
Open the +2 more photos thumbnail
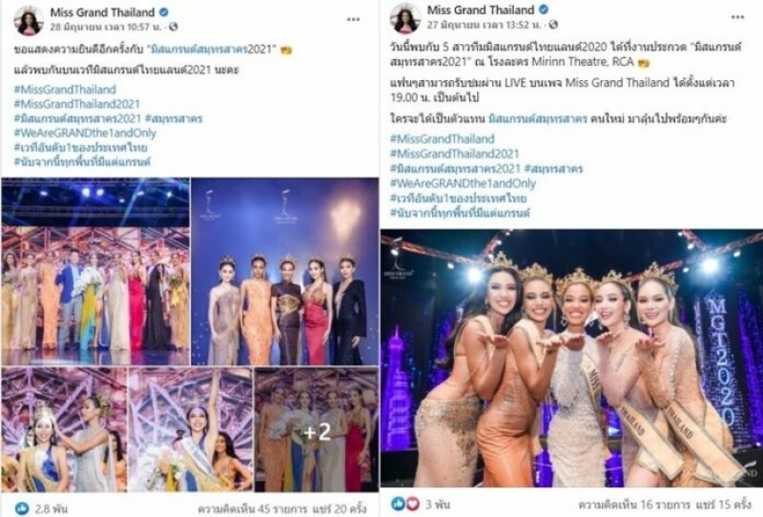coord(317,430)
